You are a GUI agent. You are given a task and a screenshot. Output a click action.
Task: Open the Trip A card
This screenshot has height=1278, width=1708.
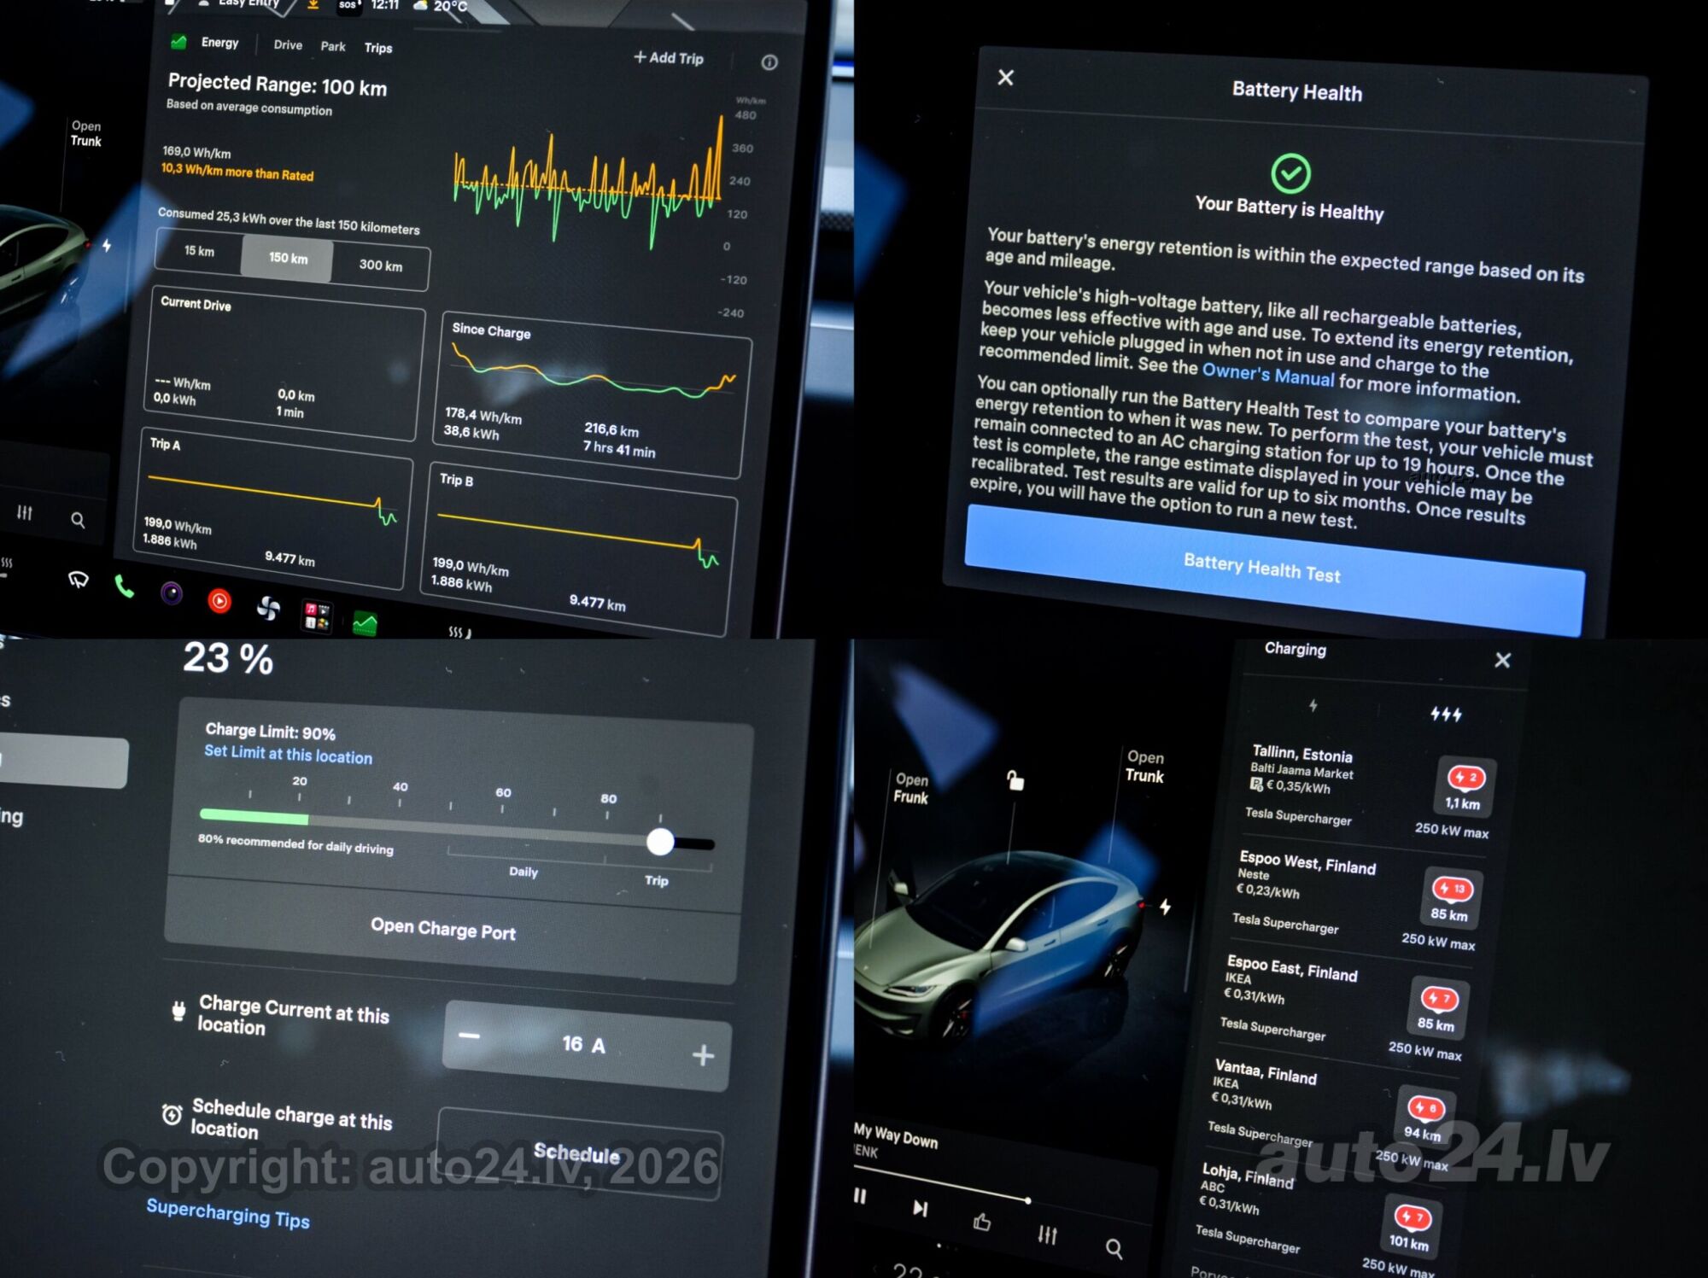pos(272,507)
